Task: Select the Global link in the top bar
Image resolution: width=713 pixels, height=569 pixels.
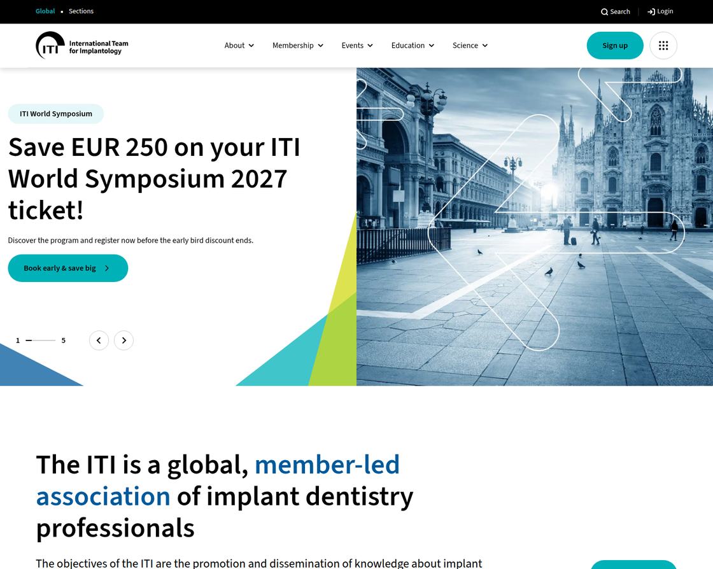Action: [x=45, y=11]
